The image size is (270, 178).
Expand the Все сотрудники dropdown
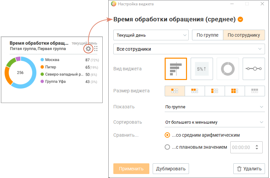click(x=189, y=49)
